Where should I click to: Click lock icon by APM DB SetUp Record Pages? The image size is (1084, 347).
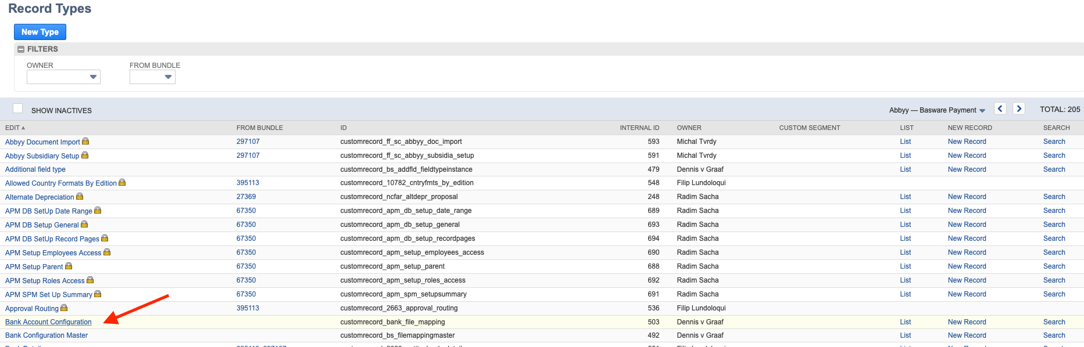click(105, 238)
